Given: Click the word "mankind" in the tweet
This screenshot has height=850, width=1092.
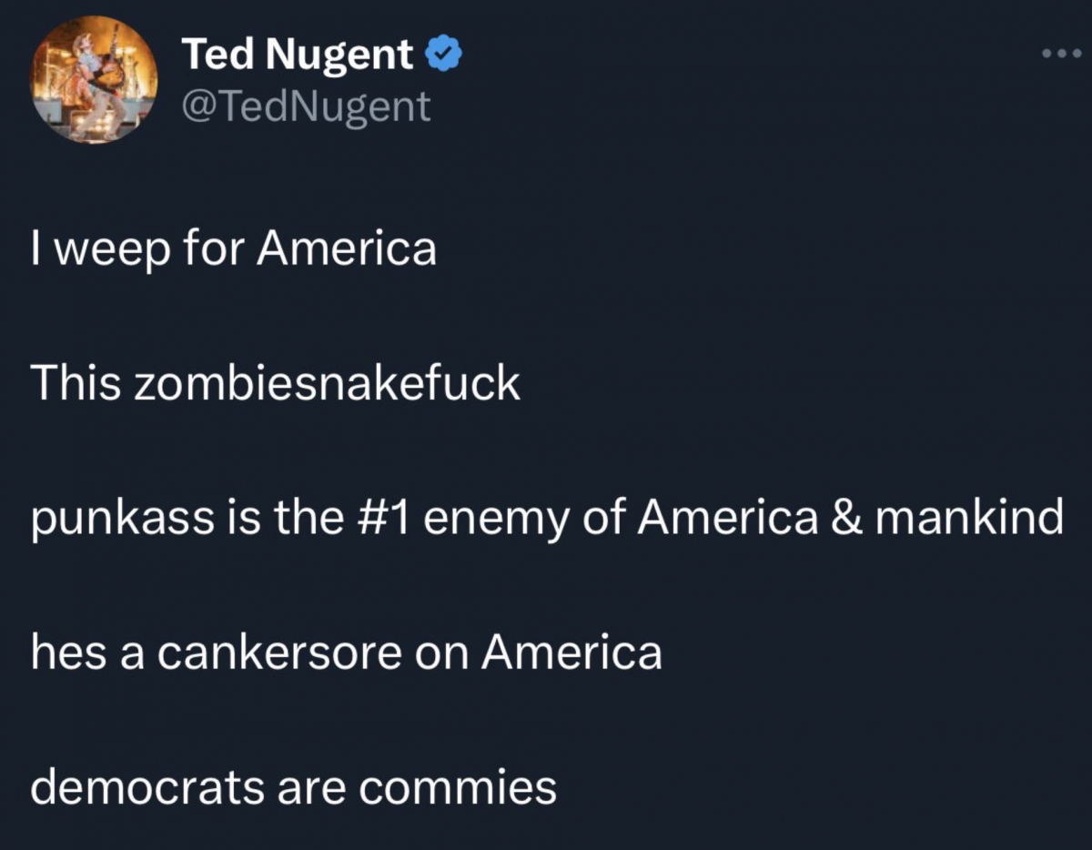Looking at the screenshot, I should (x=968, y=518).
